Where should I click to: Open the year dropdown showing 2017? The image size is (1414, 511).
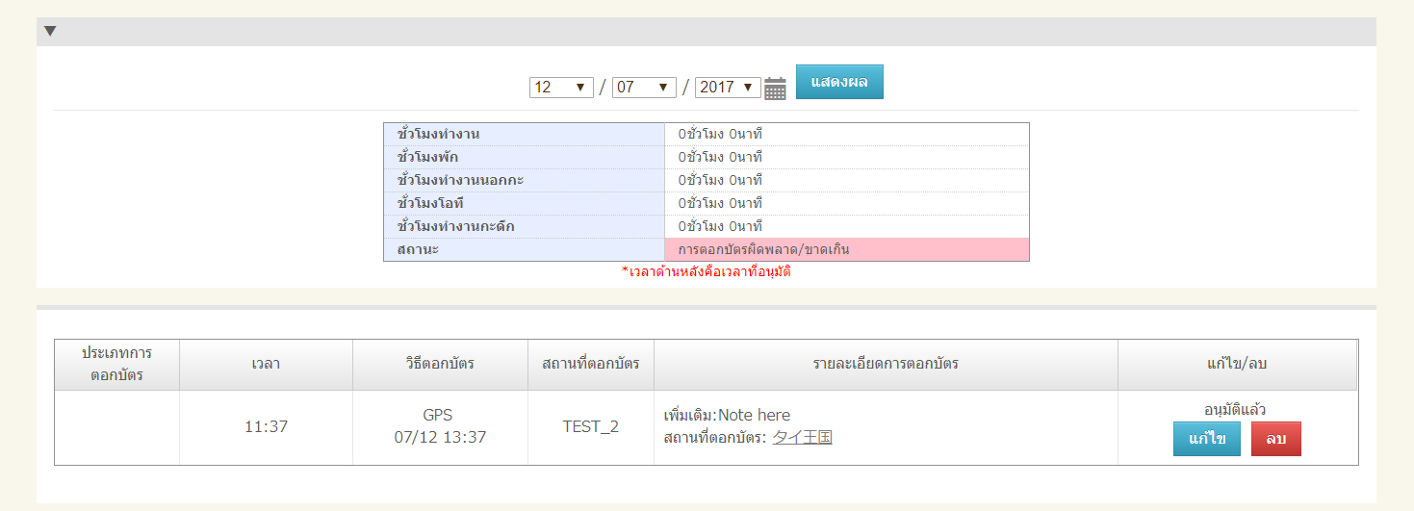point(728,88)
